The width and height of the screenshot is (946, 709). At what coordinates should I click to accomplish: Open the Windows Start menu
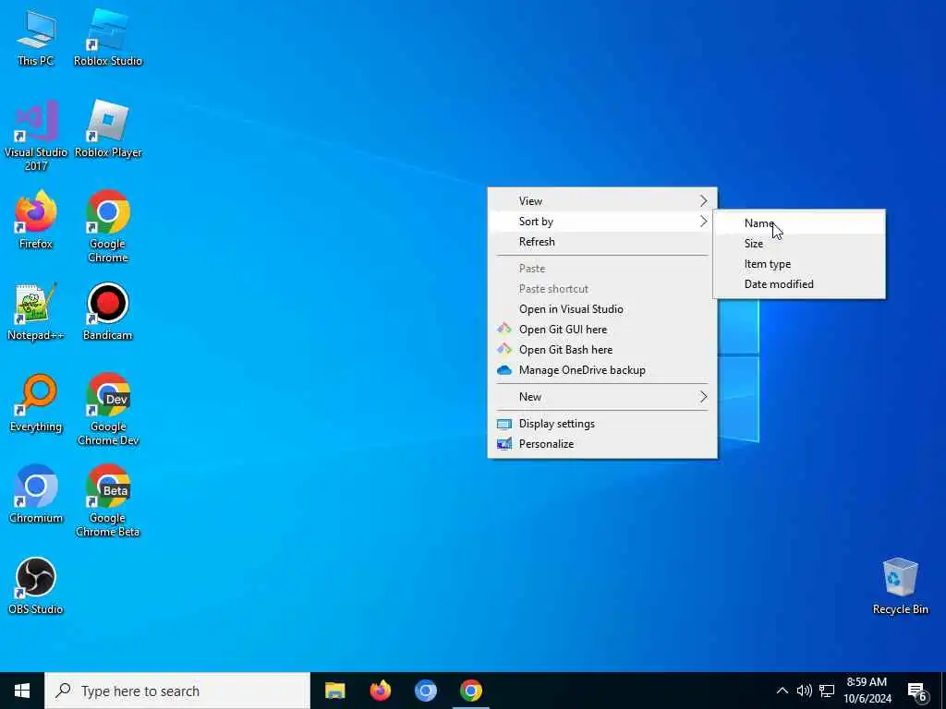(22, 691)
